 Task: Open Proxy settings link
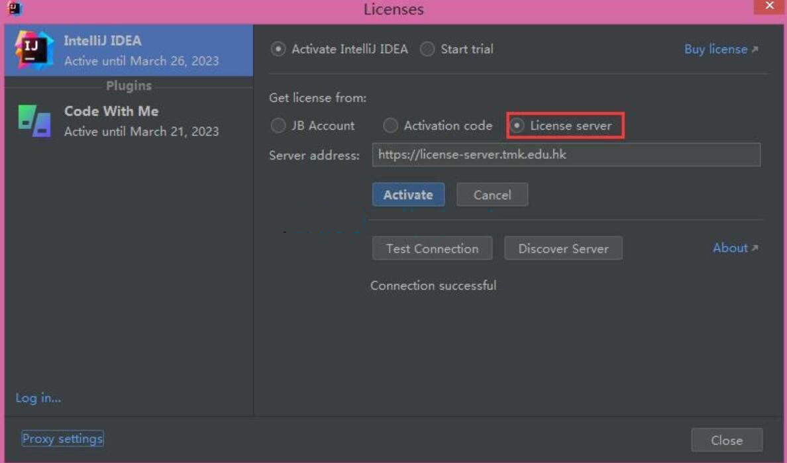click(x=63, y=439)
